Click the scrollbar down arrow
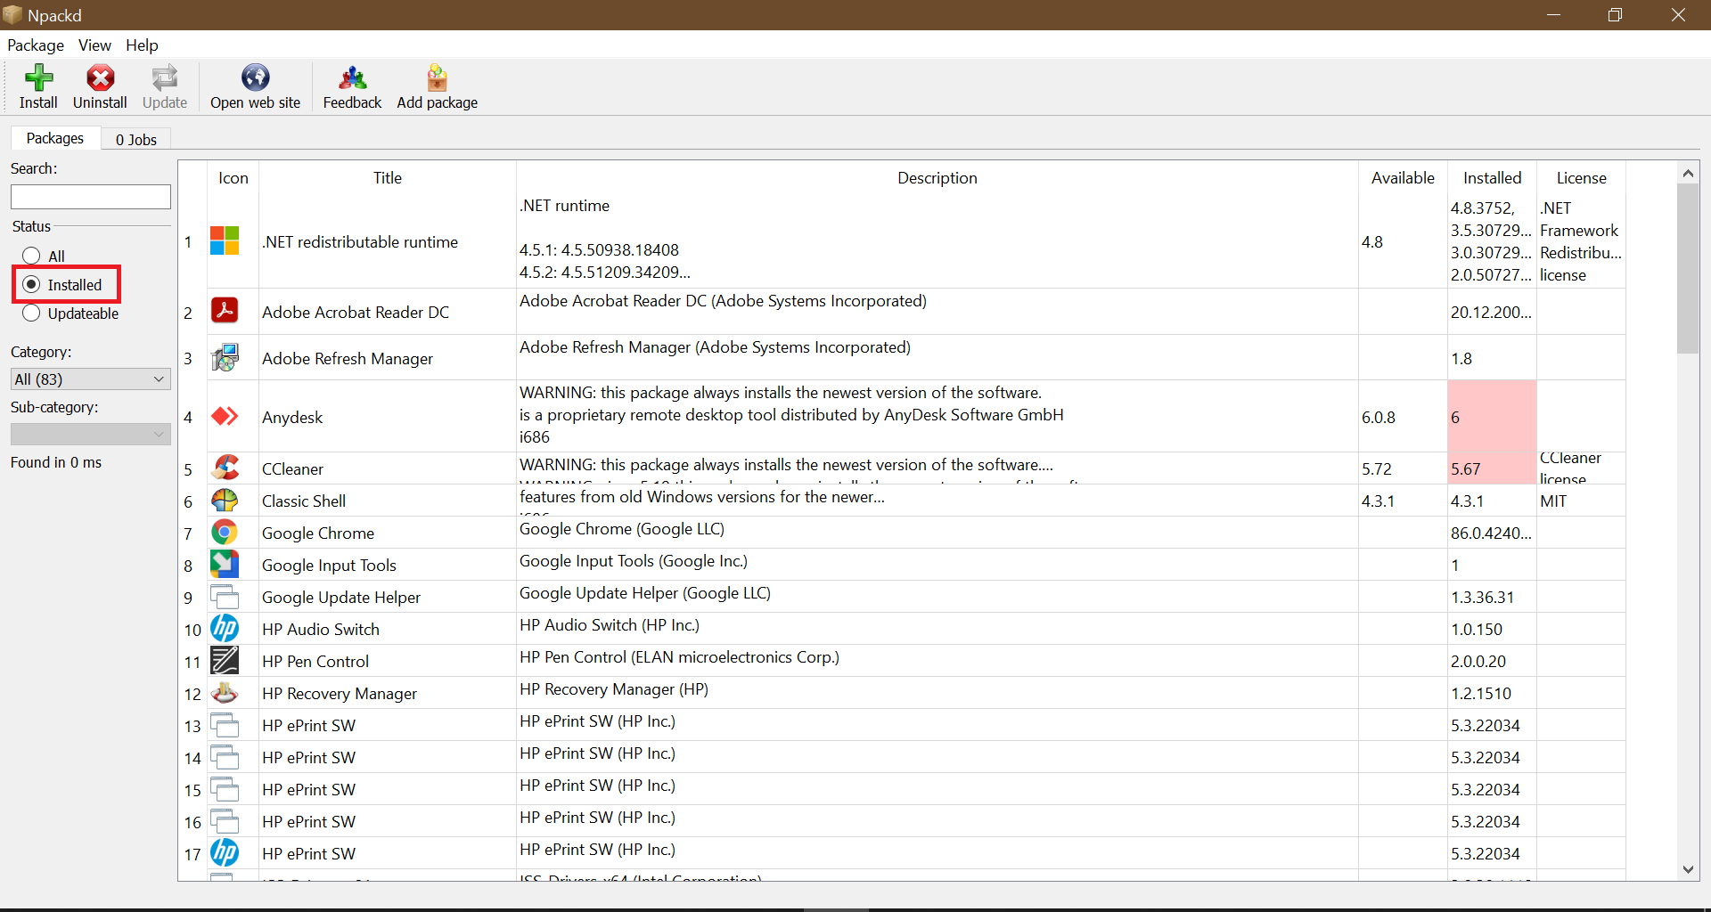Screen dimensions: 1711x912 (x=1687, y=869)
